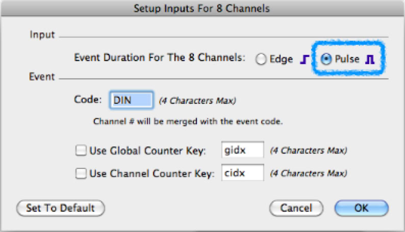Viewport: 405px width, 232px height.
Task: Enable the Use Global Counter Key checkbox
Action: pos(81,151)
